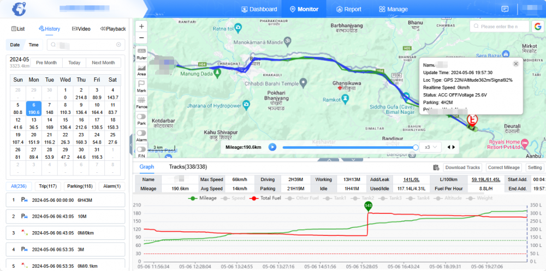This screenshot has width=546, height=271.
Task: Click the export icon beside Download Tracks
Action: pos(436,167)
